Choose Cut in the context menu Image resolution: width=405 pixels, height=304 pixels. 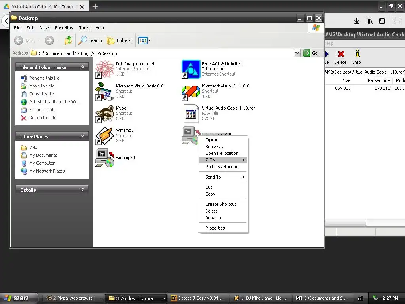click(222, 187)
